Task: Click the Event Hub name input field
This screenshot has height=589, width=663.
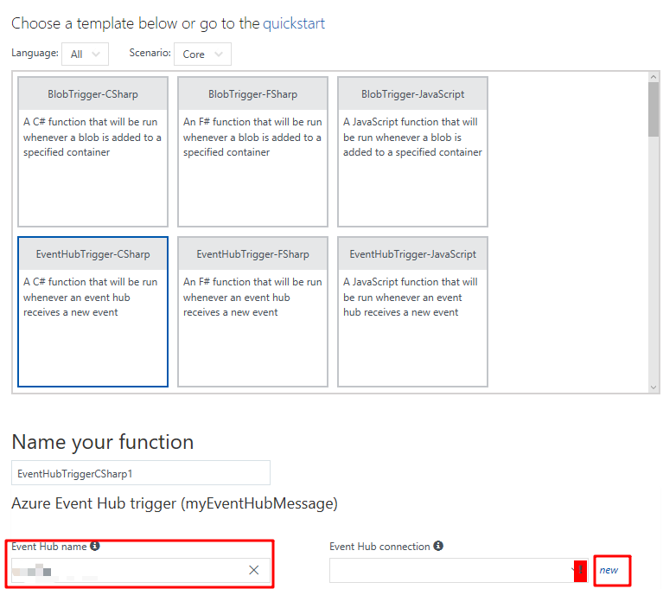Action: (x=141, y=570)
